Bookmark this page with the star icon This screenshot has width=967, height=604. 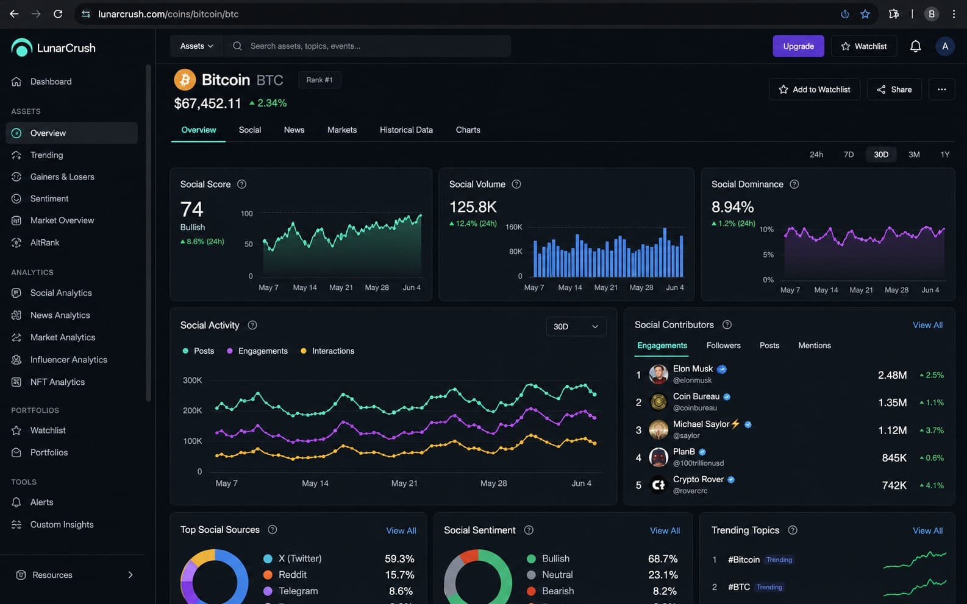coord(865,14)
